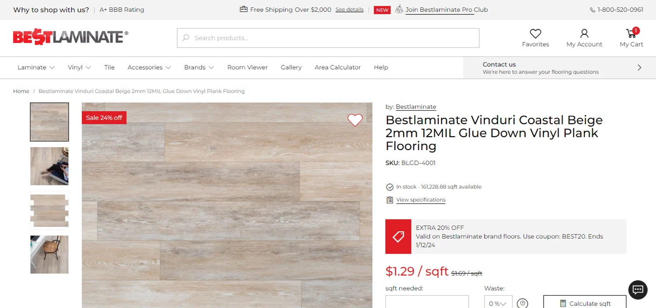Click the search products field

(x=328, y=38)
